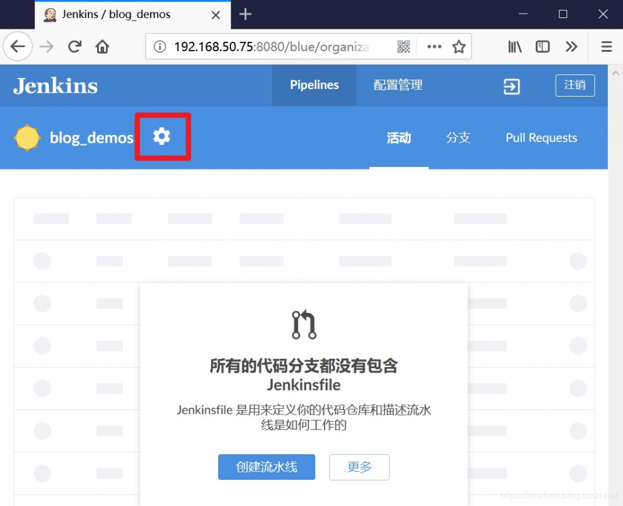Bookmark this page with the star icon
Image resolution: width=623 pixels, height=506 pixels.
coord(459,46)
